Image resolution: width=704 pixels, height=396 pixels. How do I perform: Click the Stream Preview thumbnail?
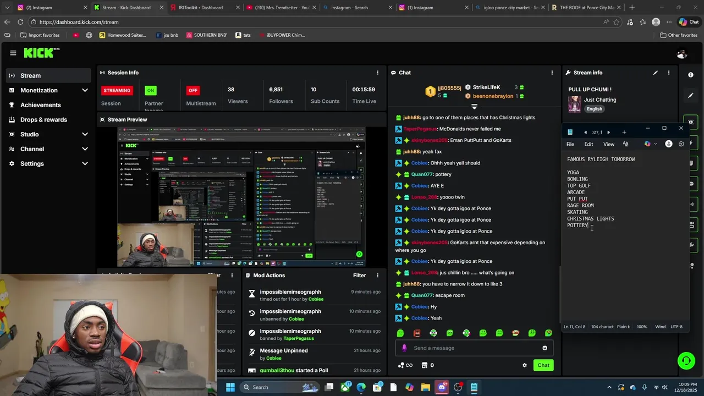[x=241, y=197]
